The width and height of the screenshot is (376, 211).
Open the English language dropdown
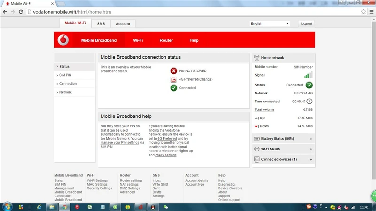coord(269,24)
